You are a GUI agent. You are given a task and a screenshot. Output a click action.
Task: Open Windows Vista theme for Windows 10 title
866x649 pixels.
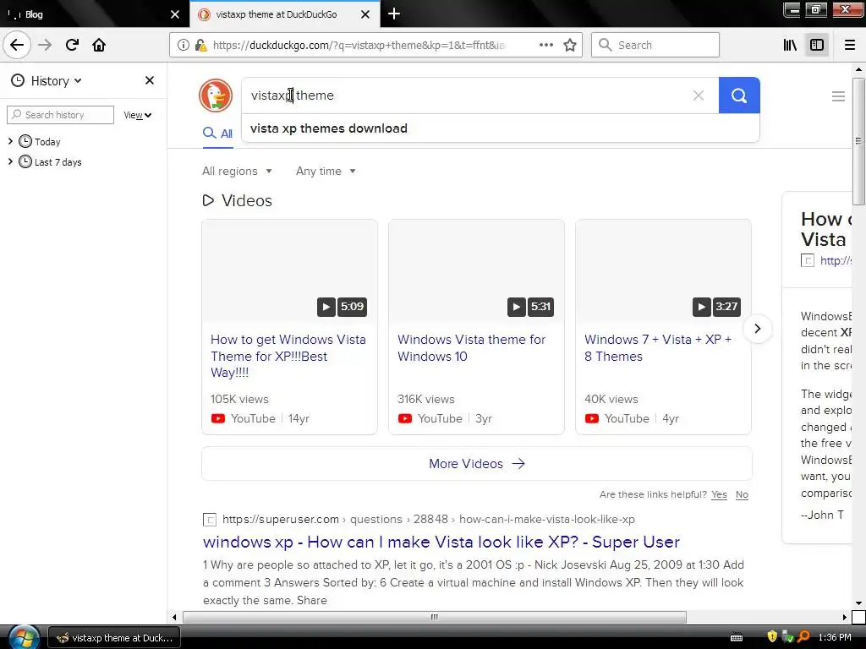pos(471,347)
